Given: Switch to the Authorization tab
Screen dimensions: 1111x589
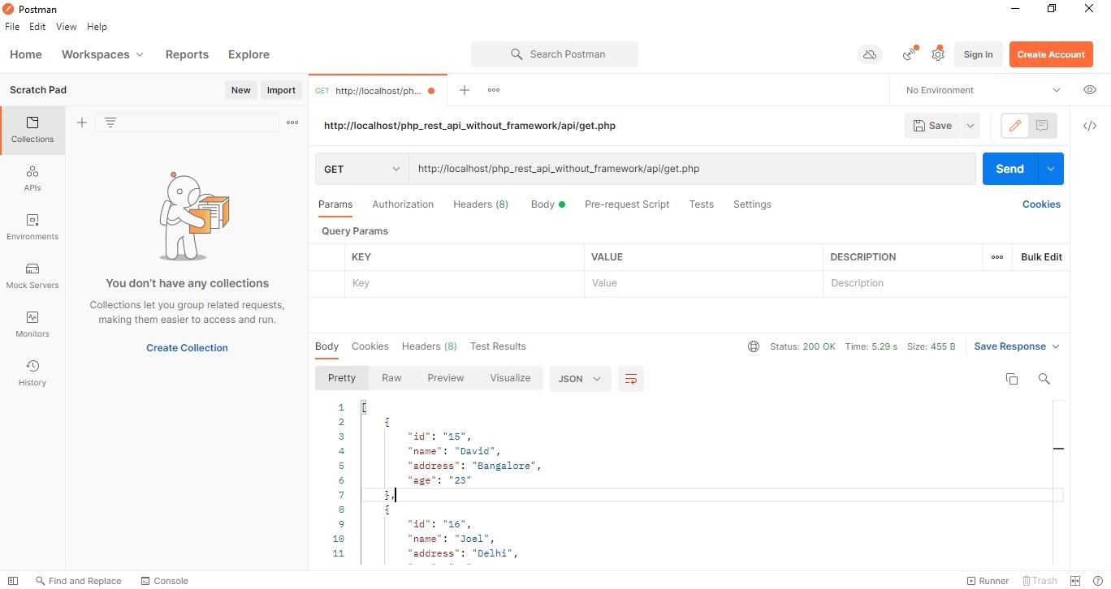Looking at the screenshot, I should click(x=403, y=204).
